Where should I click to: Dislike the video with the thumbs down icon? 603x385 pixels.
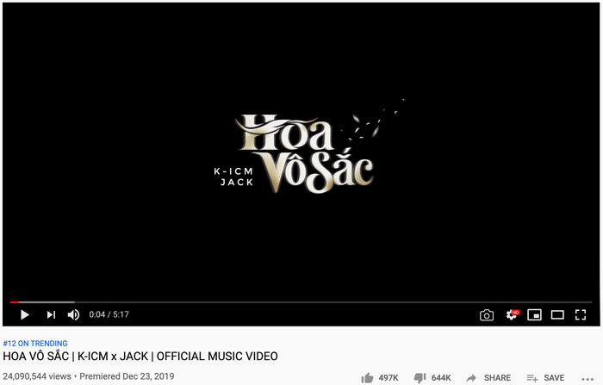[420, 378]
